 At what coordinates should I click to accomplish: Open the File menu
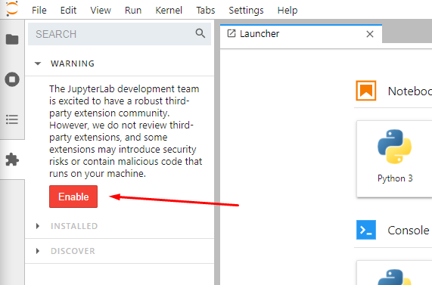click(39, 10)
